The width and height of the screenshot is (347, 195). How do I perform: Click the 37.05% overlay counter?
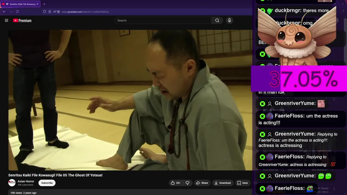click(299, 79)
